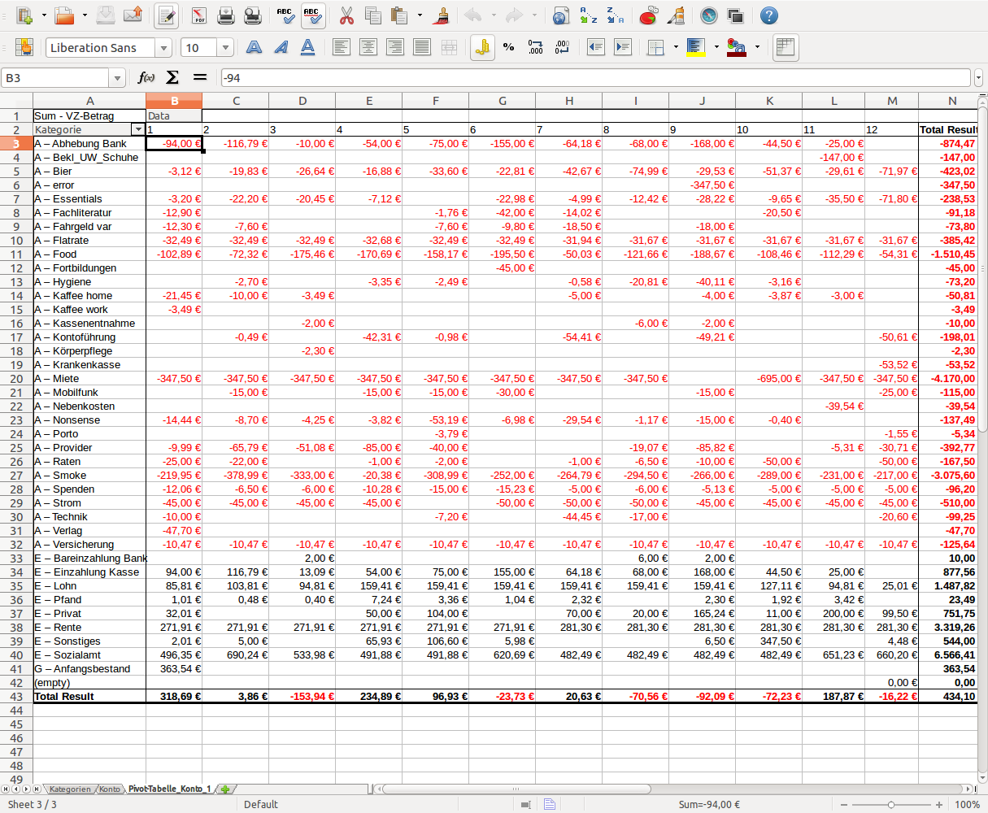Open the Kategorie pivot filter dropdown
The image size is (988, 813).
[x=138, y=129]
